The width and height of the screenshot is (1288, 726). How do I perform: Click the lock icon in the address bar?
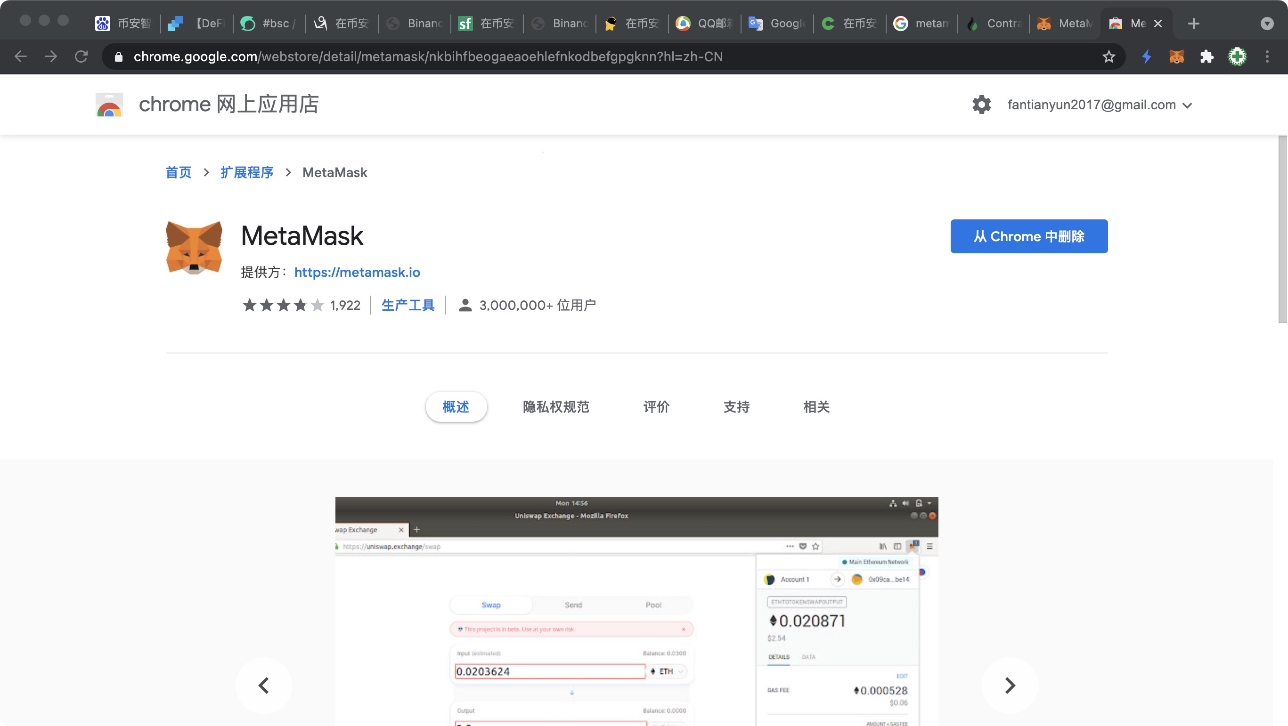tap(119, 57)
